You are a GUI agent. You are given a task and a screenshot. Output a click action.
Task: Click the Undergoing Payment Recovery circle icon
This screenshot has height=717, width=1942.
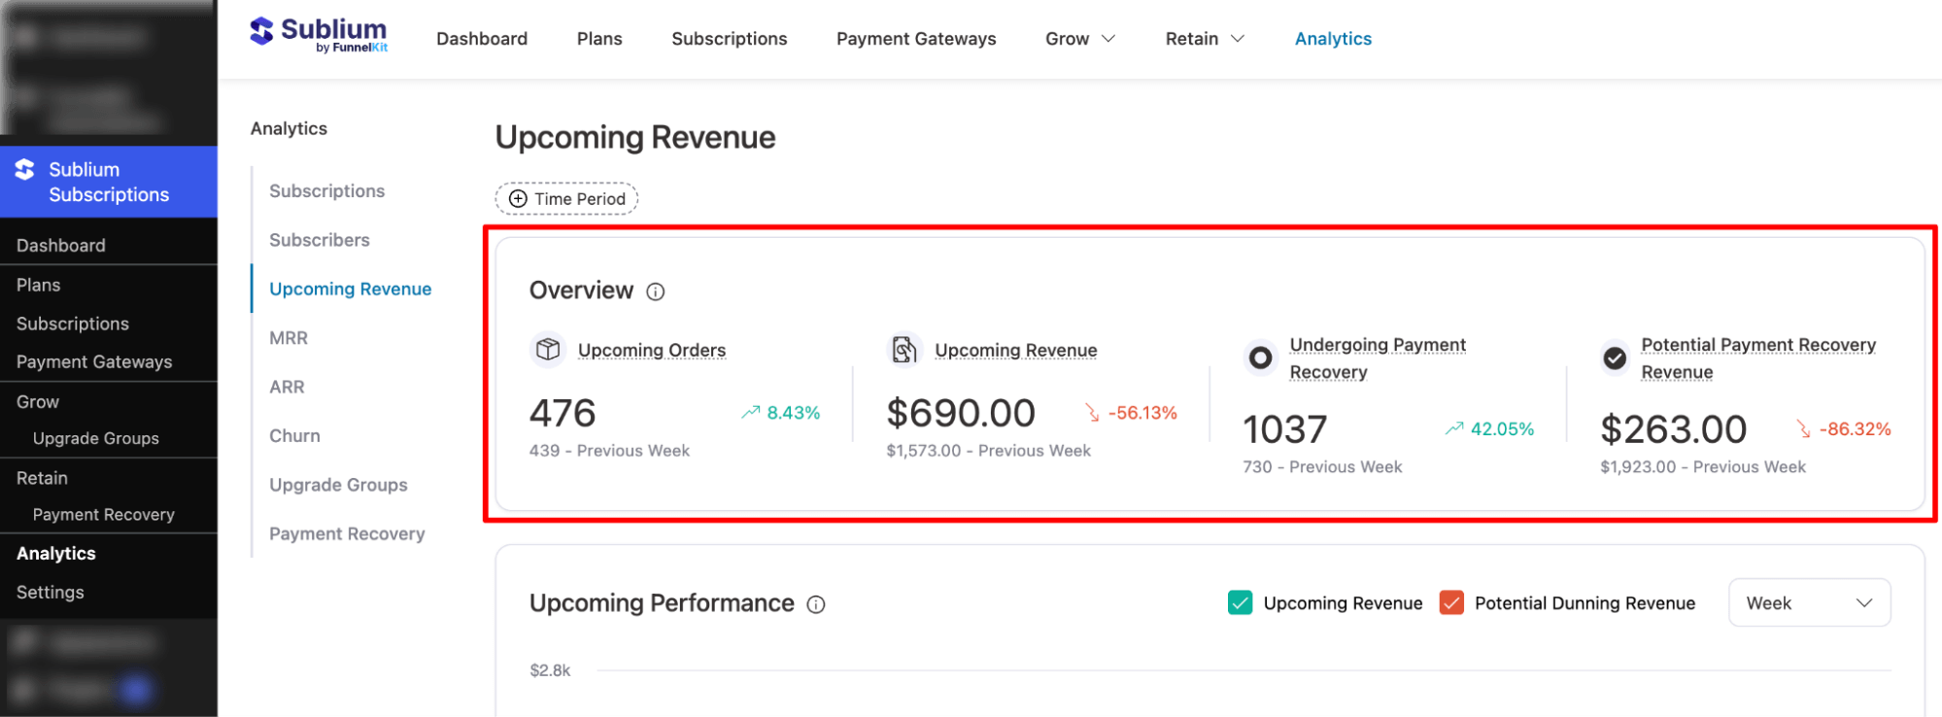pyautogui.click(x=1260, y=358)
